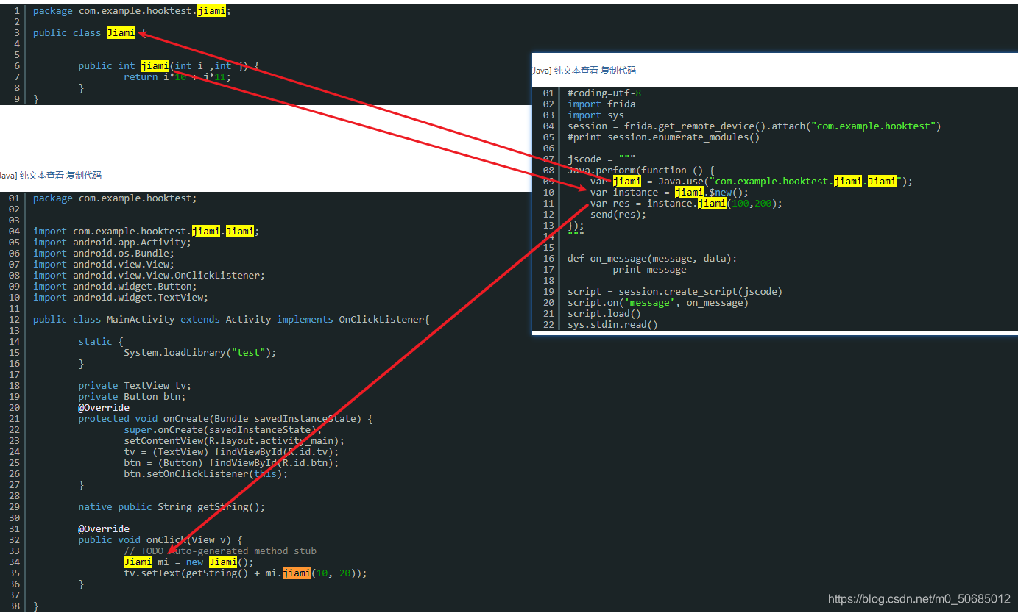Click 'native public String getString();' line
This screenshot has width=1018, height=613.
pos(172,507)
